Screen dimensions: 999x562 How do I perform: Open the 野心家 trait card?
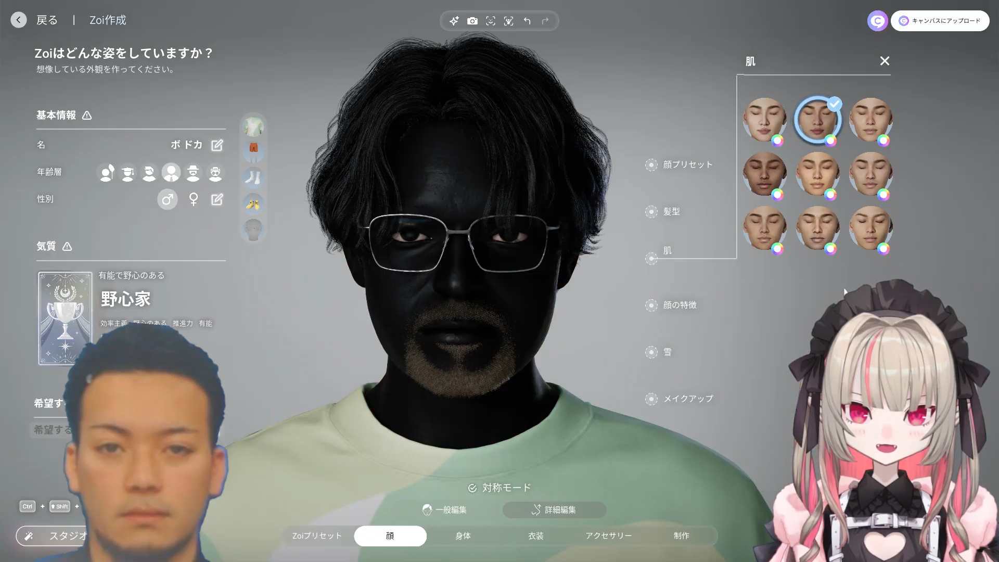(x=65, y=318)
